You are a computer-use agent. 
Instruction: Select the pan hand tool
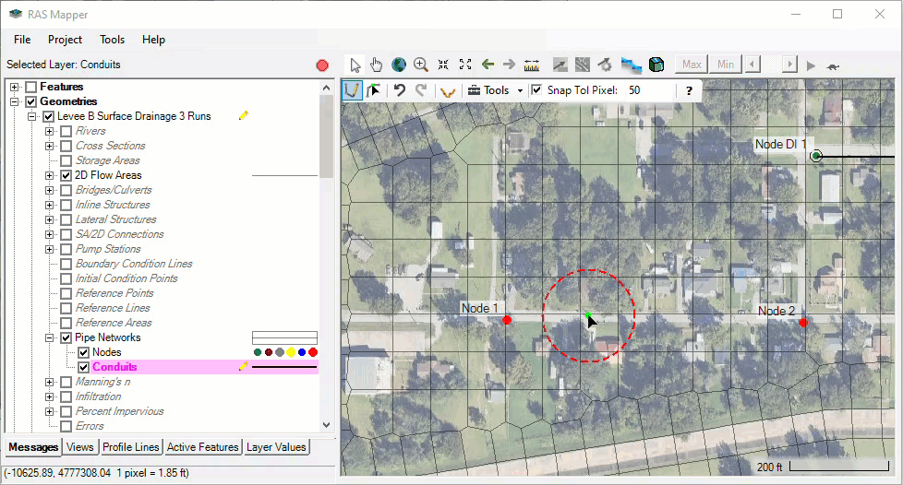click(x=376, y=65)
